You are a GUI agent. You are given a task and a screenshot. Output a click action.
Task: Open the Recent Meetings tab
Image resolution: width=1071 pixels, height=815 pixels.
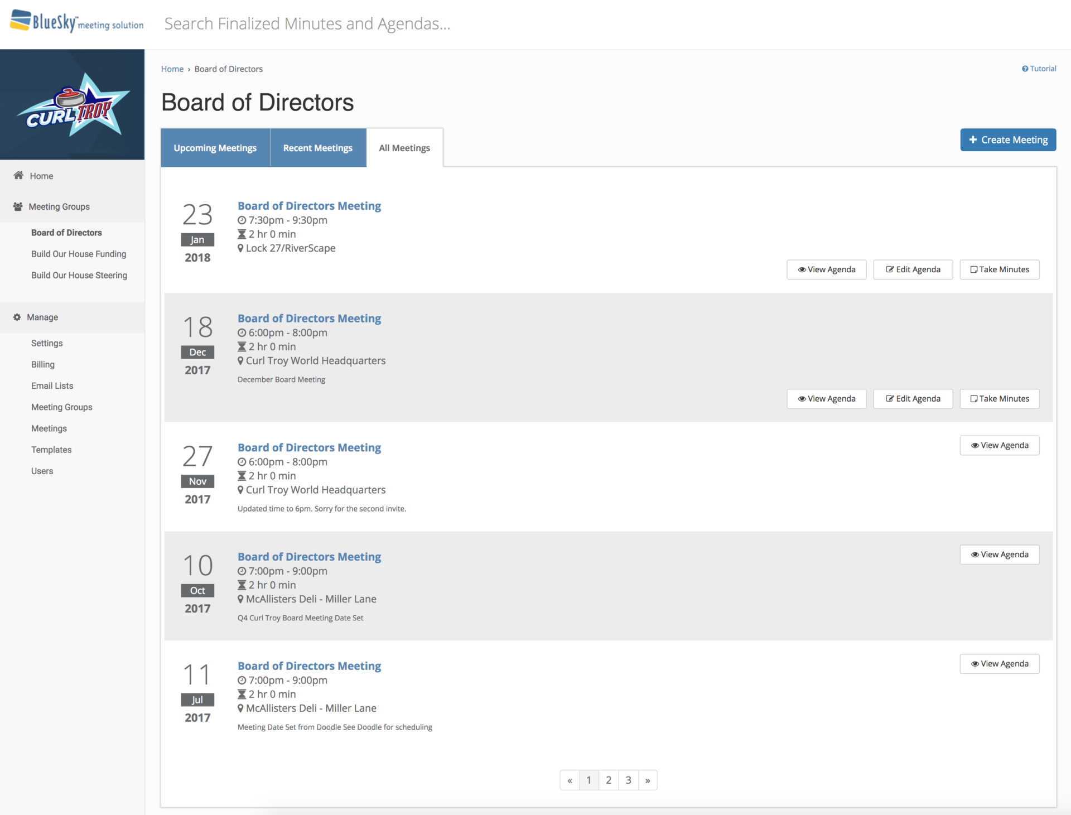tap(317, 147)
